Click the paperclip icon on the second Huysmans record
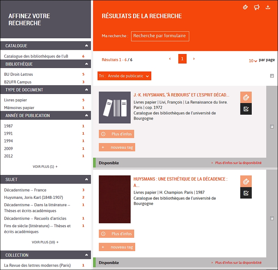This screenshot has width=278, height=270. tap(246, 181)
